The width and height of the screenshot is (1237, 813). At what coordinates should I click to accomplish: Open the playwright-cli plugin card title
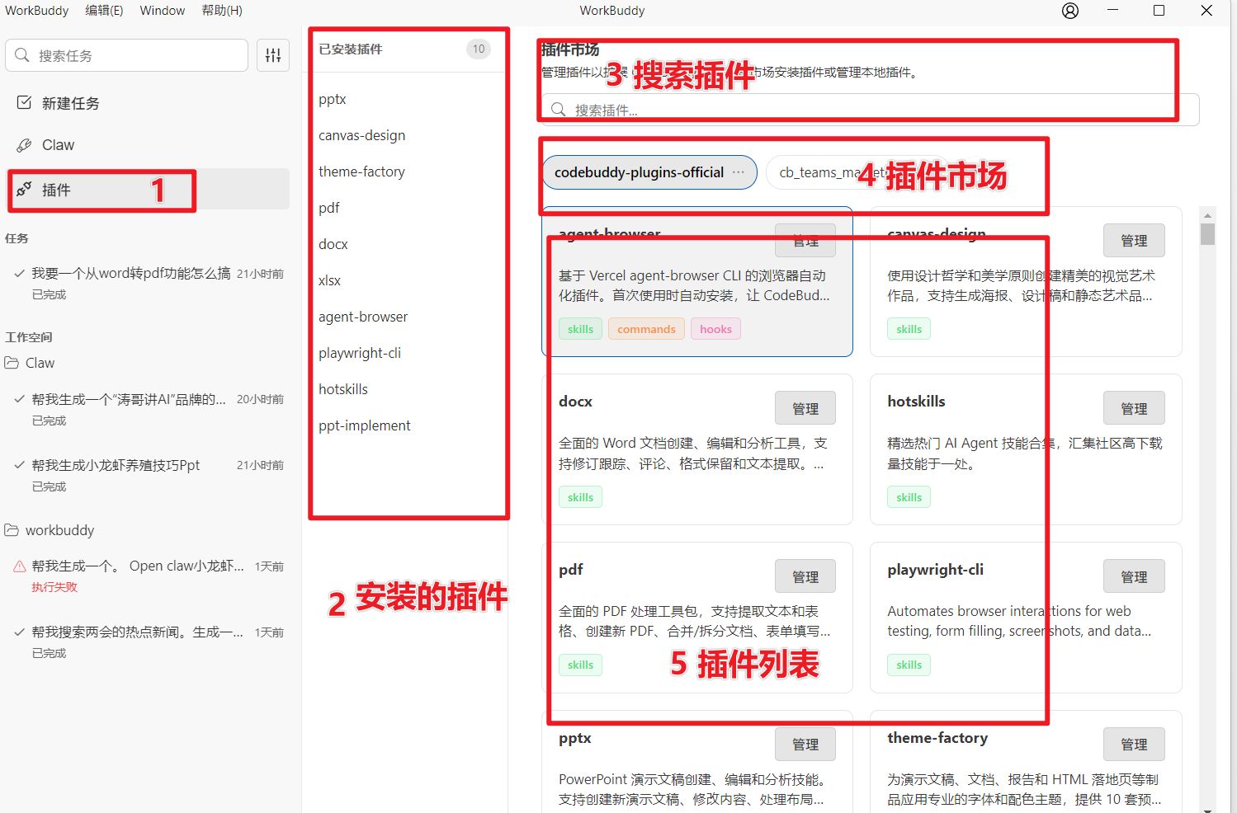[935, 570]
